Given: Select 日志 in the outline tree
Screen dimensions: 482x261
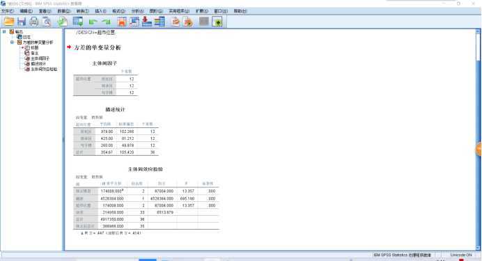Looking at the screenshot, I should pos(26,37).
